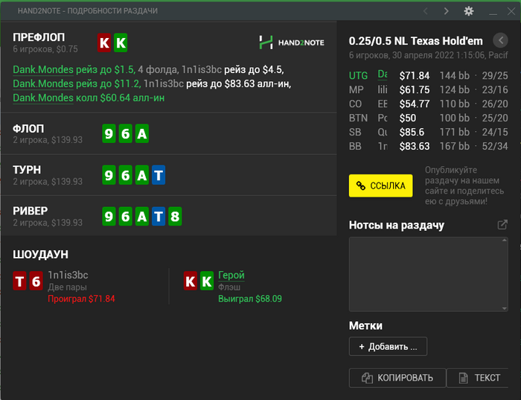Click inside the hand notes text area

coord(428,274)
